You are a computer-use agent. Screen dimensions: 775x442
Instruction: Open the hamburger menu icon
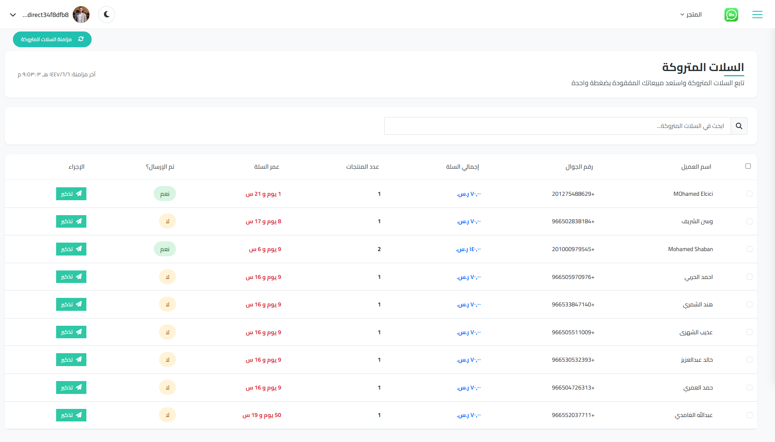(x=757, y=15)
